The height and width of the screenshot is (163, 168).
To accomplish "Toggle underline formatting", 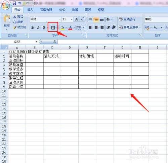I will (x=44, y=27).
